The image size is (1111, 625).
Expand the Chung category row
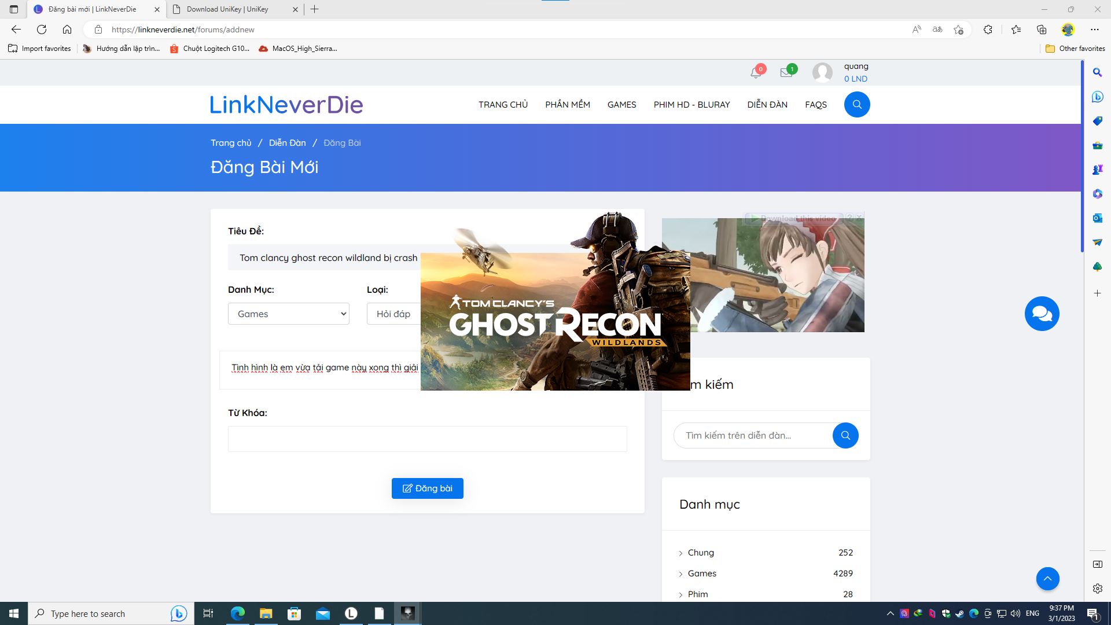766,553
